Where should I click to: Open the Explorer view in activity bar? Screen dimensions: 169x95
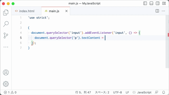coord(6,12)
